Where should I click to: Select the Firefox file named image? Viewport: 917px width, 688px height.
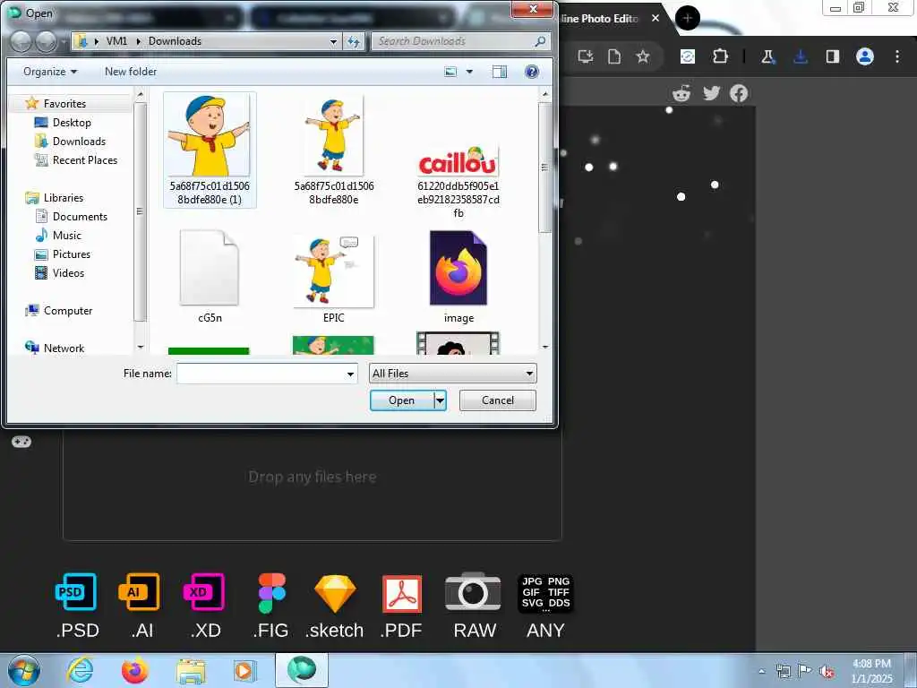click(458, 277)
